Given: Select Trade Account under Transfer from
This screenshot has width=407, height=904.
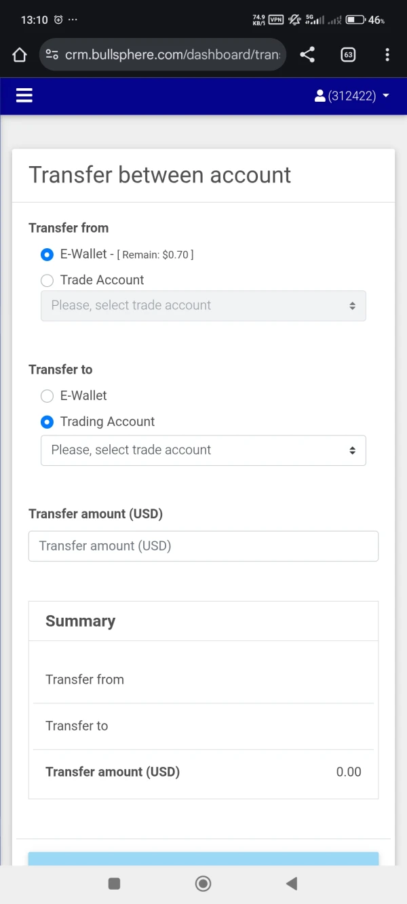Looking at the screenshot, I should (47, 281).
